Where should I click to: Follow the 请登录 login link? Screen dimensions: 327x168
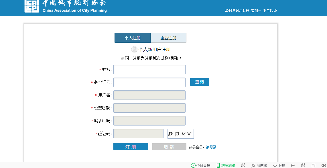coord(211,147)
